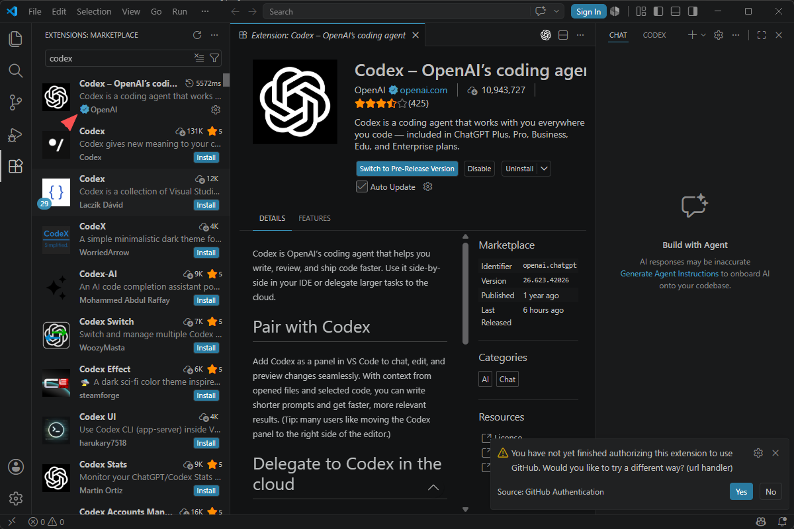This screenshot has width=794, height=529.
Task: Open the openai.com publisher link
Action: 423,90
